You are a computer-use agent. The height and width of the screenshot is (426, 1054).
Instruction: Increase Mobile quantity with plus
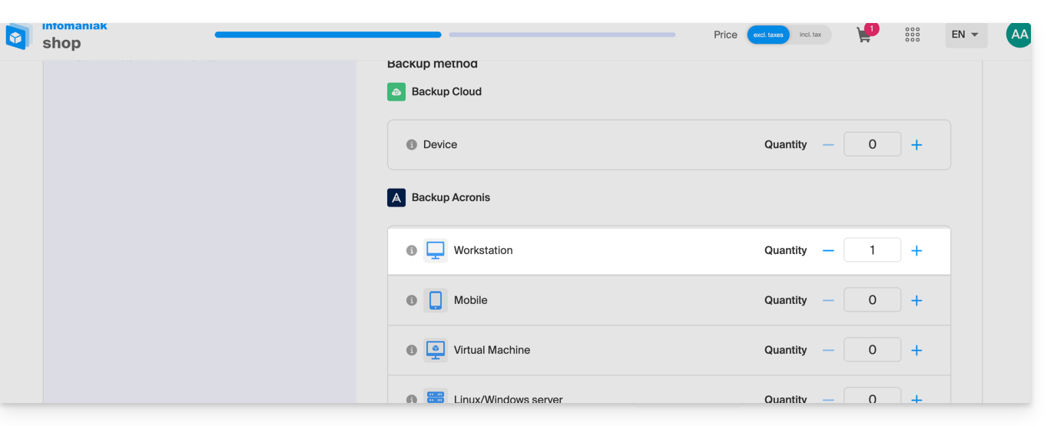(916, 301)
